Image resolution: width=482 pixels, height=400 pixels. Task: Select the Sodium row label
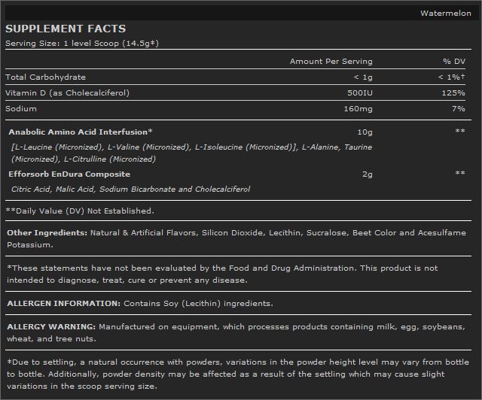click(x=20, y=108)
